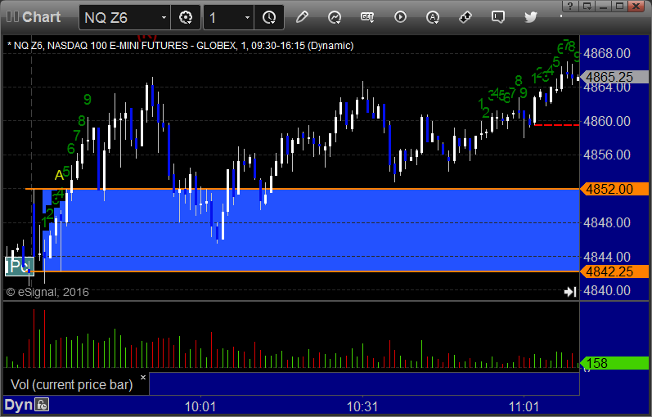652x417 pixels.
Task: Open the studies chart icon menu
Action: [335, 17]
